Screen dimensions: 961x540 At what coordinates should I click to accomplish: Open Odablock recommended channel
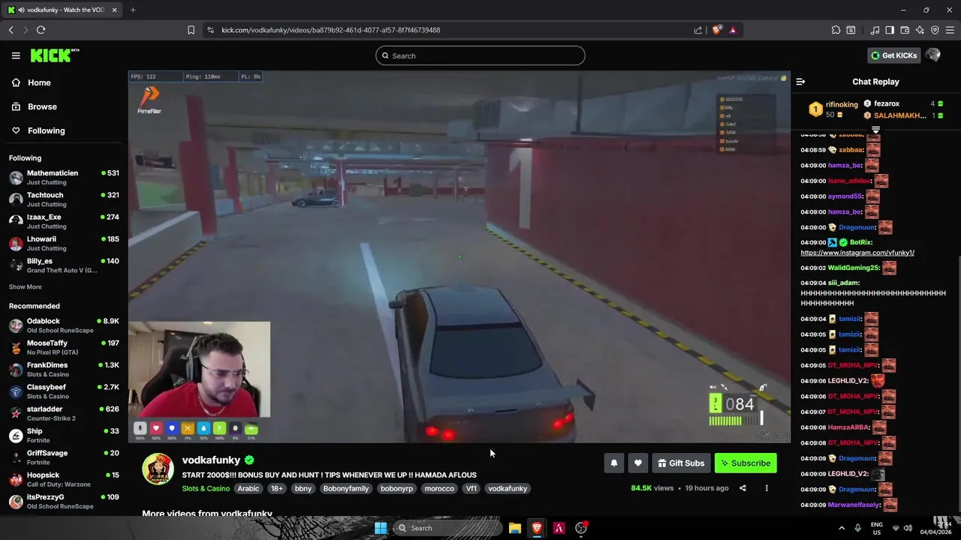(64, 325)
